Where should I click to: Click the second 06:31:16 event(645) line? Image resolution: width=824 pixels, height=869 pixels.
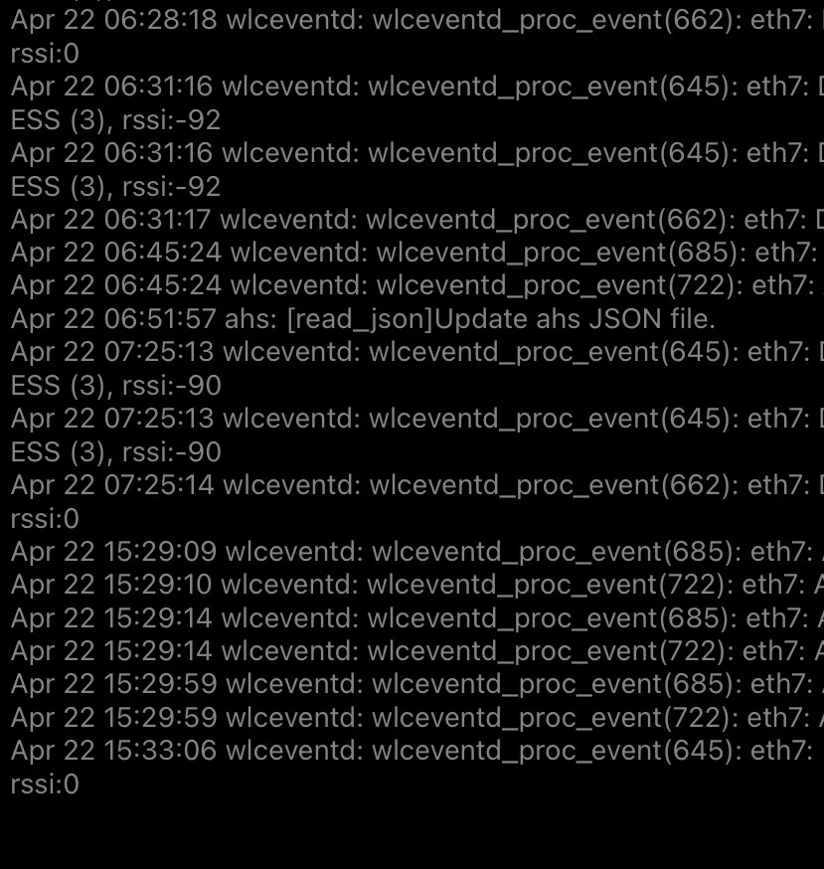(x=416, y=153)
